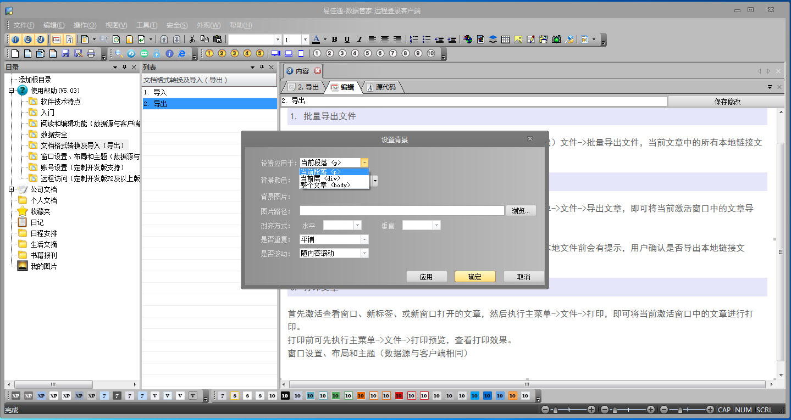Viewport: 791px width, 420px height.
Task: Insert a numbered list
Action: (414, 40)
